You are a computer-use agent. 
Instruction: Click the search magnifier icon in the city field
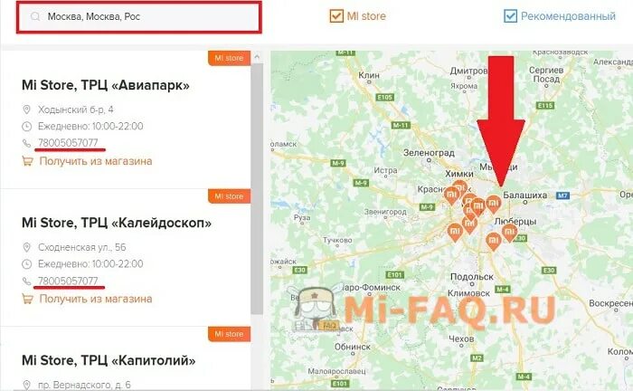pos(35,16)
